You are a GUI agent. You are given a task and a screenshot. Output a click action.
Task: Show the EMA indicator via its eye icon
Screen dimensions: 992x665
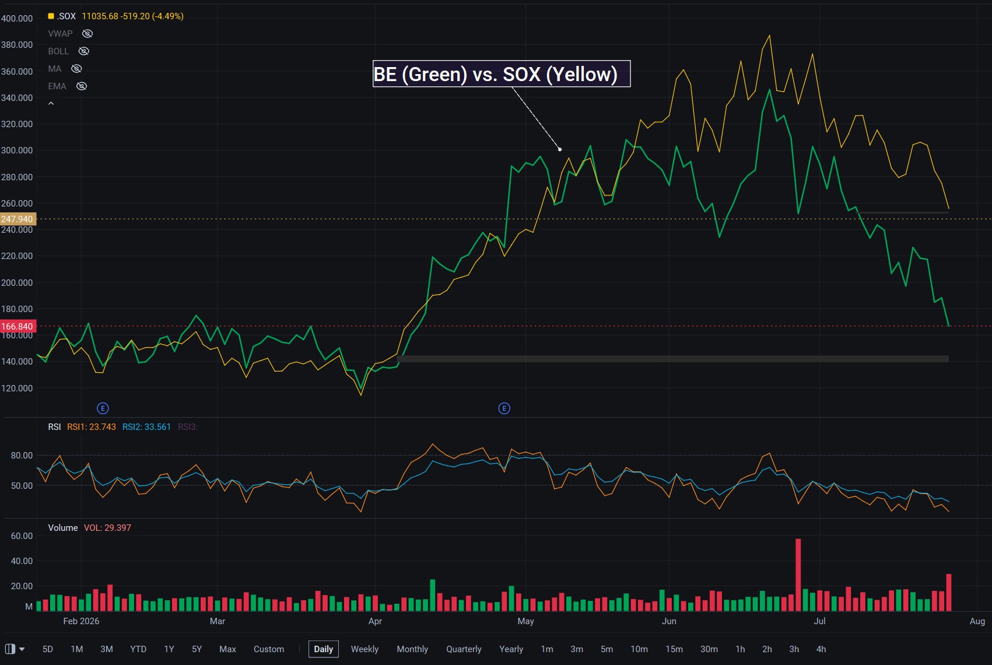pyautogui.click(x=82, y=86)
